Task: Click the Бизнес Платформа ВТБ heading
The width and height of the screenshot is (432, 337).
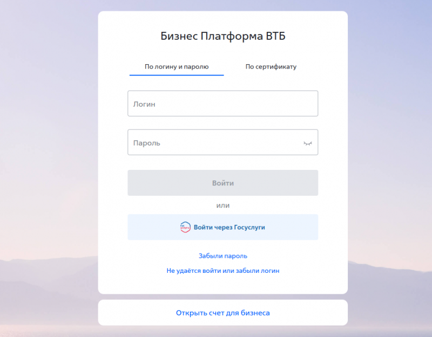Action: coord(222,37)
